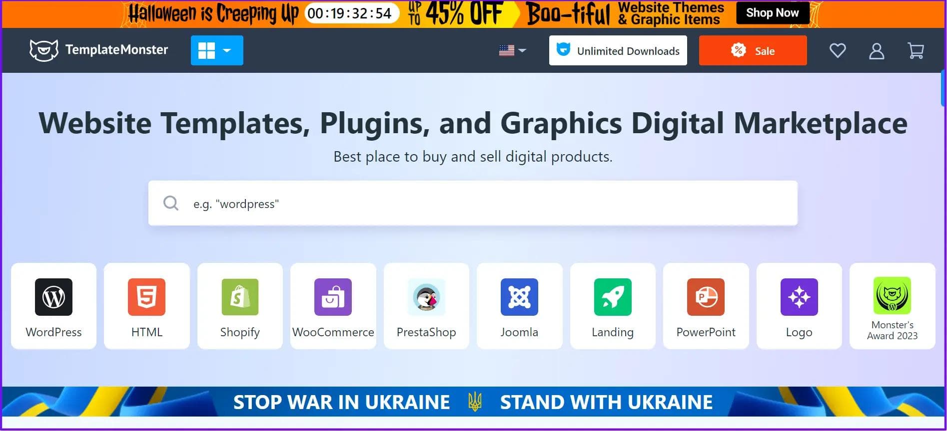Screen dimensions: 947x431
Task: Click the user account icon
Action: (877, 51)
